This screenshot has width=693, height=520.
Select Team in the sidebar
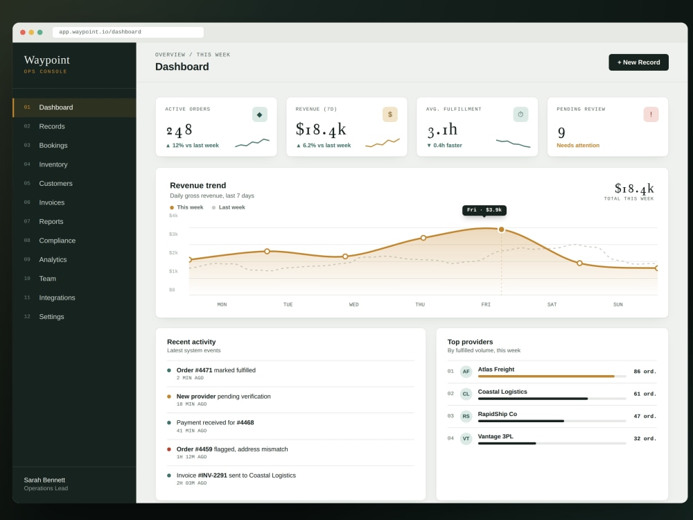pyautogui.click(x=74, y=279)
